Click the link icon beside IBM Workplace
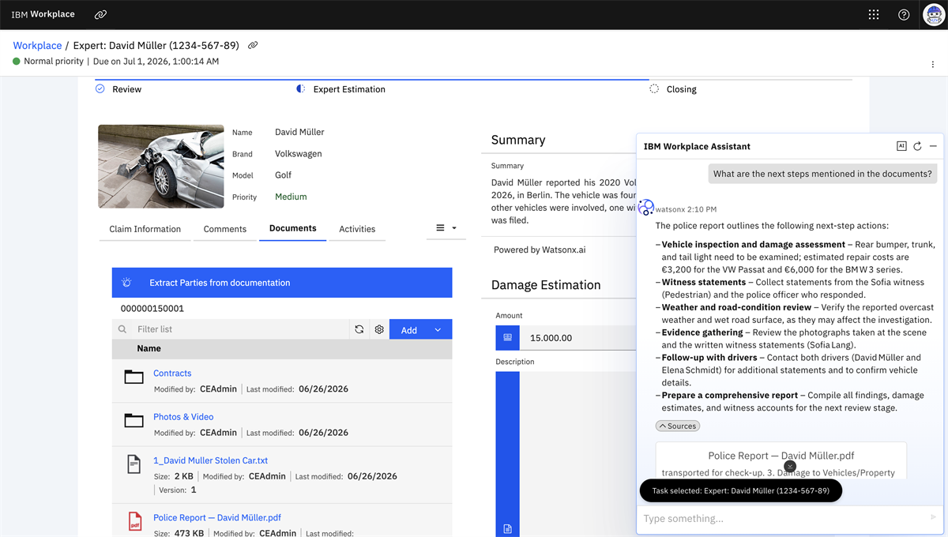This screenshot has width=948, height=537. click(x=100, y=14)
